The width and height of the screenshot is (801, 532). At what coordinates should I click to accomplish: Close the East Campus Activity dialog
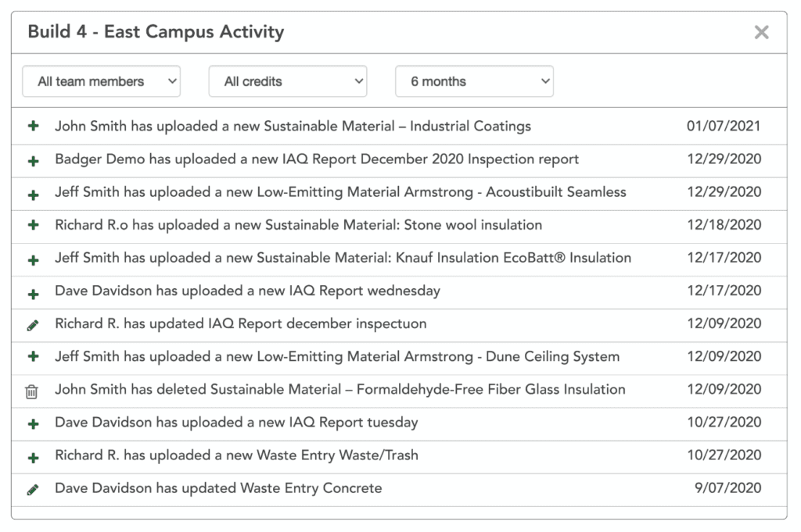[x=761, y=32]
